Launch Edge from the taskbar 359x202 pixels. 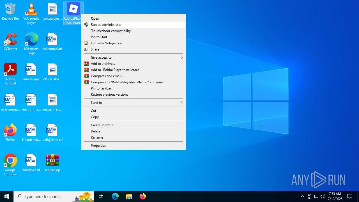[115, 196]
